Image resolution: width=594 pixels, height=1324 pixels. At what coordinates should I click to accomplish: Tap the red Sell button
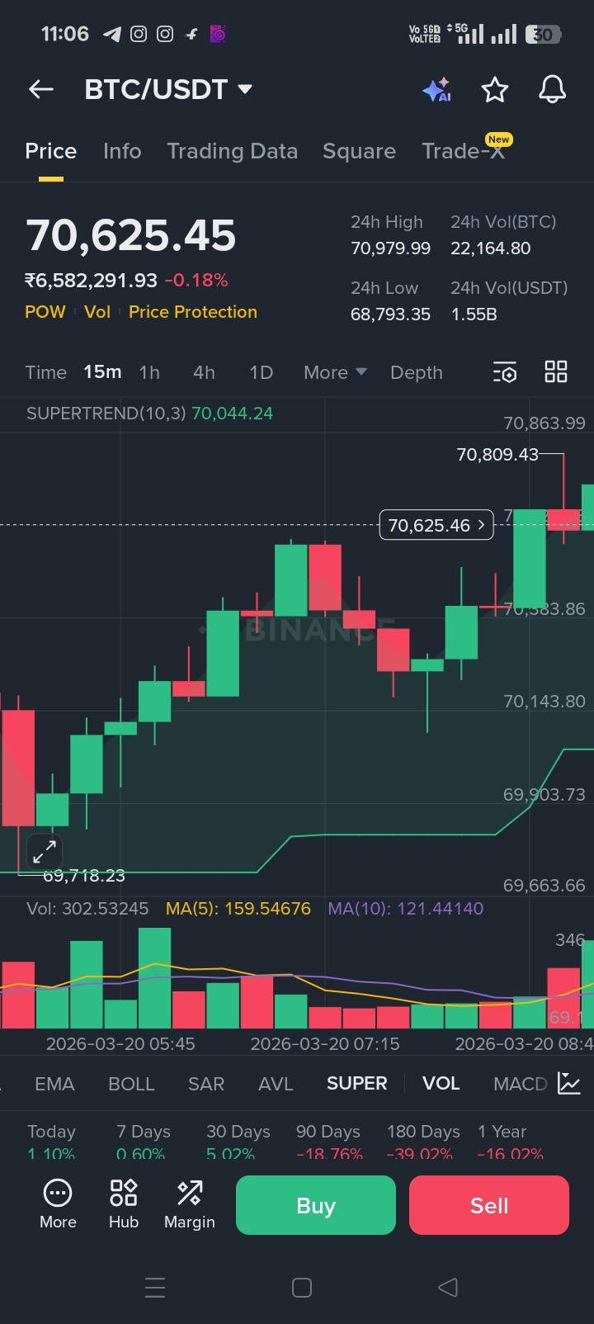489,1205
